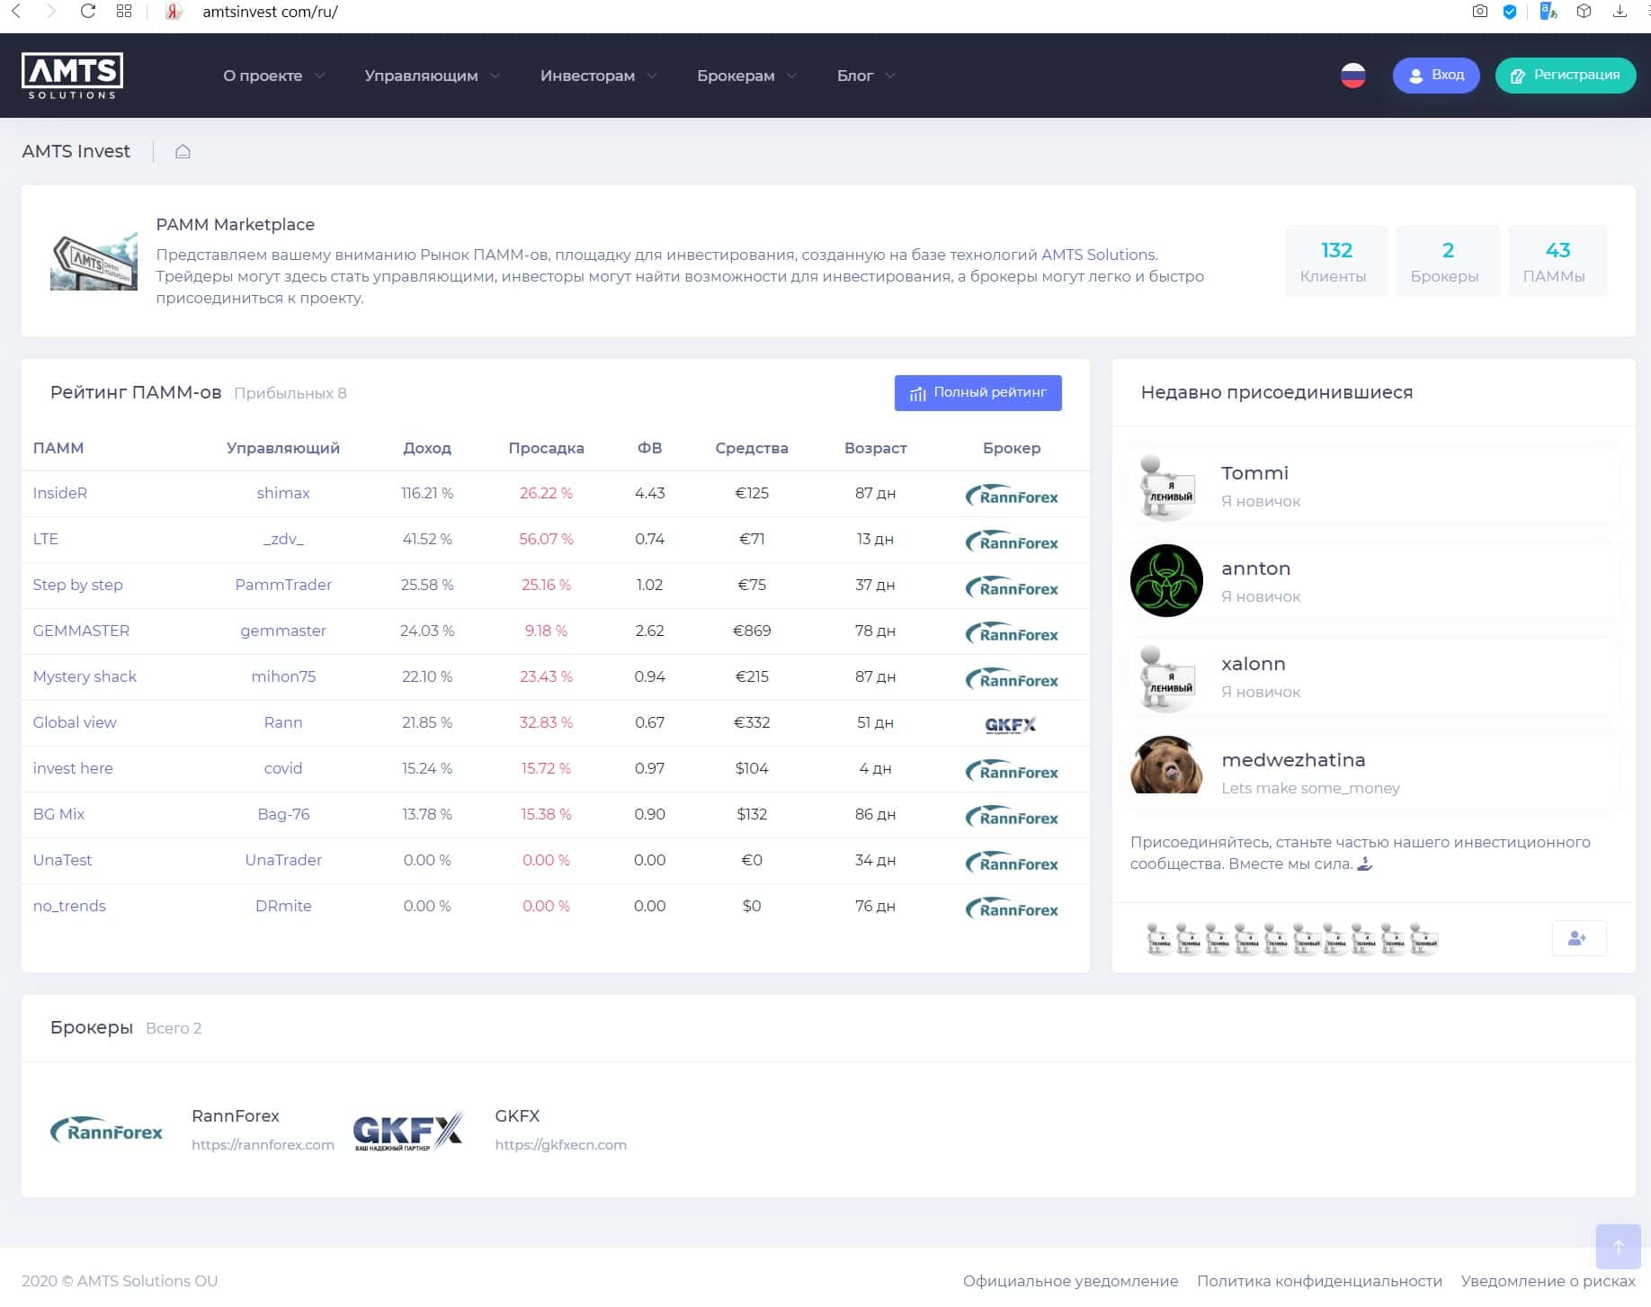Click the AMTS Solutions logo

[72, 76]
